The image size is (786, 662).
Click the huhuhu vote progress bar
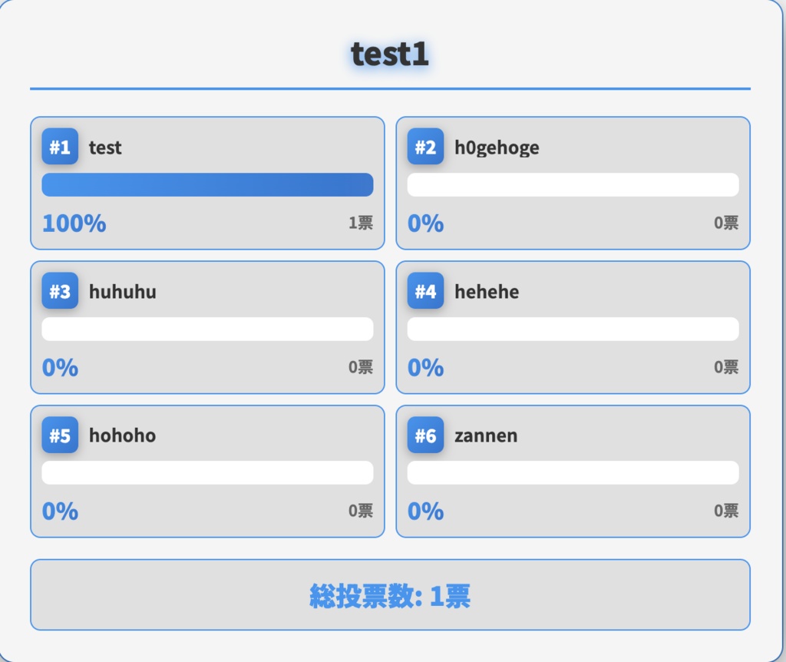(207, 329)
